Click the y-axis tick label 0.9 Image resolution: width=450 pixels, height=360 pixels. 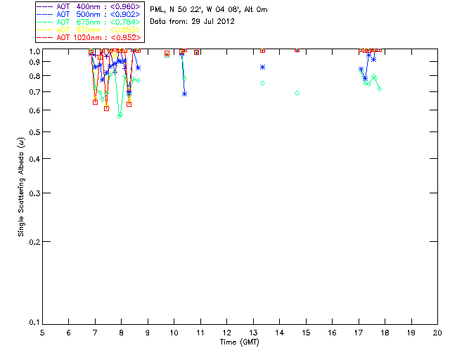tap(34, 62)
